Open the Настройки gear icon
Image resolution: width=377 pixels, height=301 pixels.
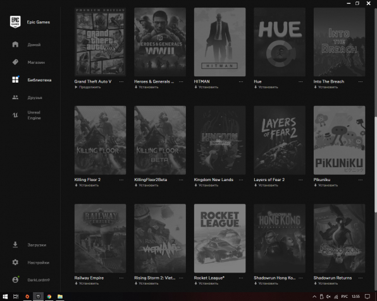tap(15, 262)
